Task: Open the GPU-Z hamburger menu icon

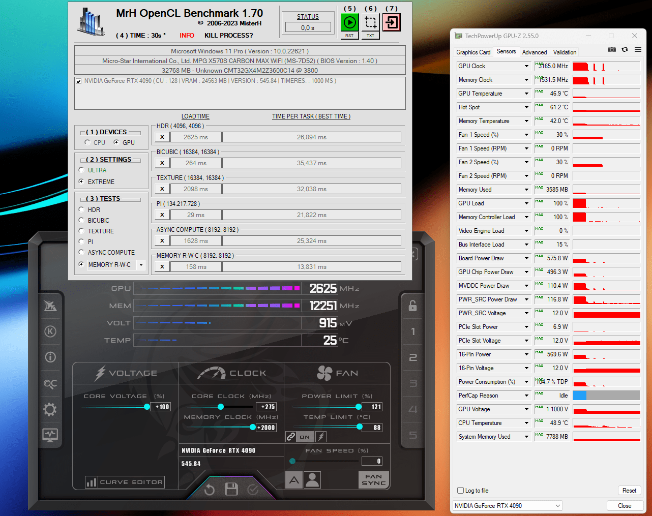Action: 638,49
